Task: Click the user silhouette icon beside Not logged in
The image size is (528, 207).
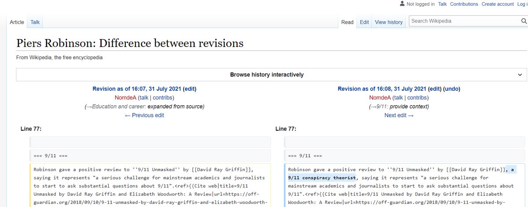Action: click(402, 4)
